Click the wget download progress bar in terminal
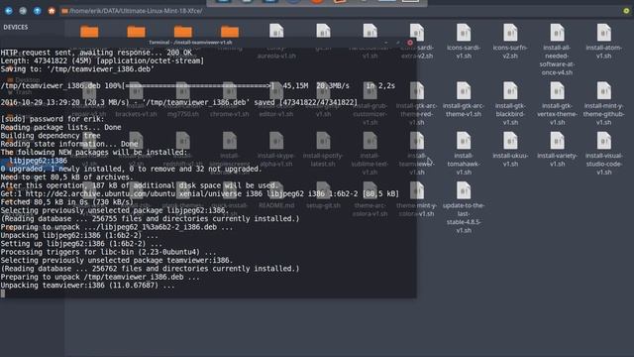The image size is (634, 357). [198, 86]
